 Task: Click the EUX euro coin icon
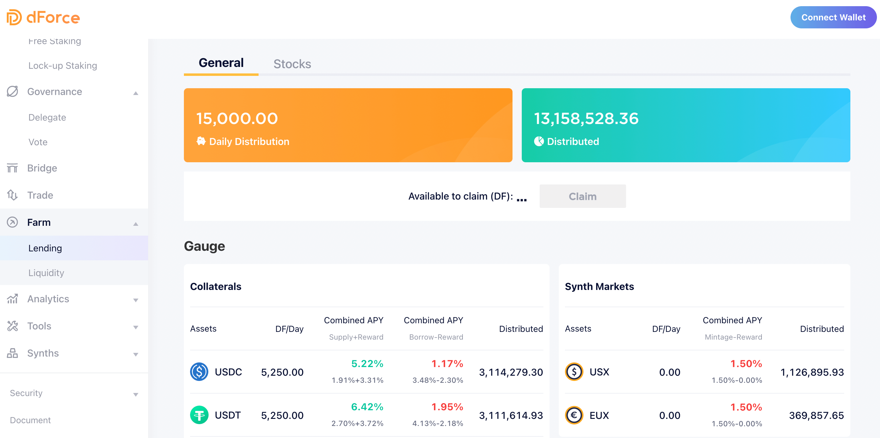574,415
